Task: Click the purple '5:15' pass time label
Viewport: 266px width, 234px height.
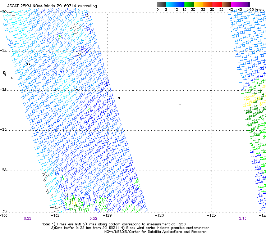Action: click(x=243, y=219)
